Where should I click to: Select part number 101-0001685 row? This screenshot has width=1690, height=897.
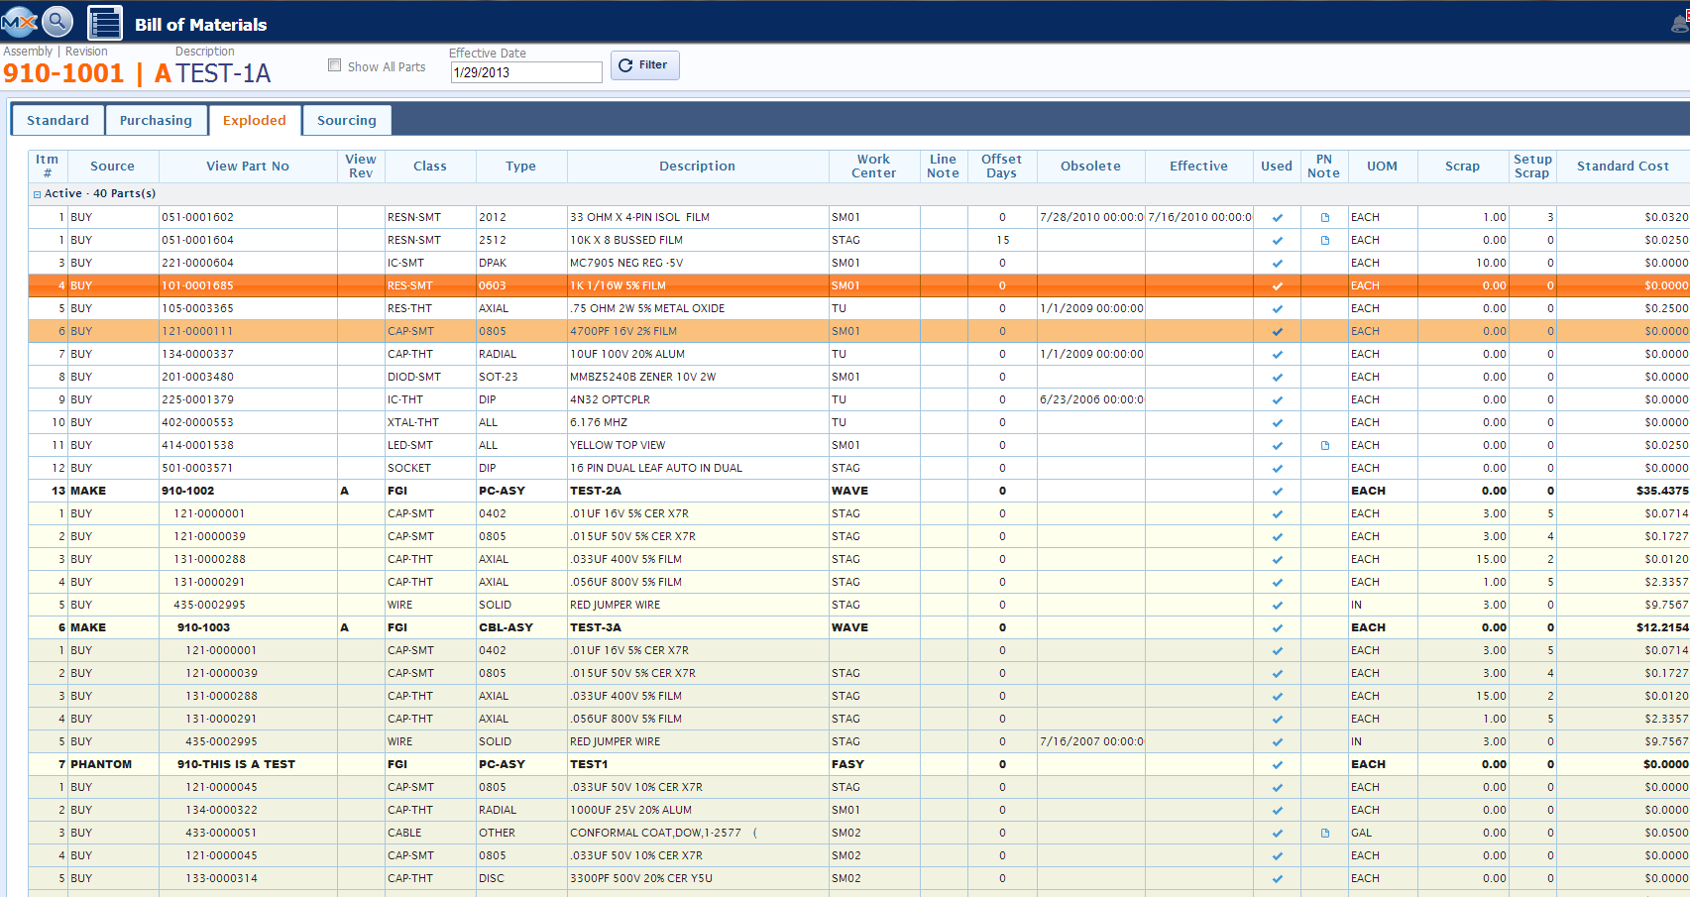(858, 285)
